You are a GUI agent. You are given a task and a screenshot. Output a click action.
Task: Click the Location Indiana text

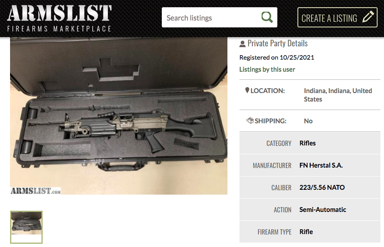coord(338,95)
